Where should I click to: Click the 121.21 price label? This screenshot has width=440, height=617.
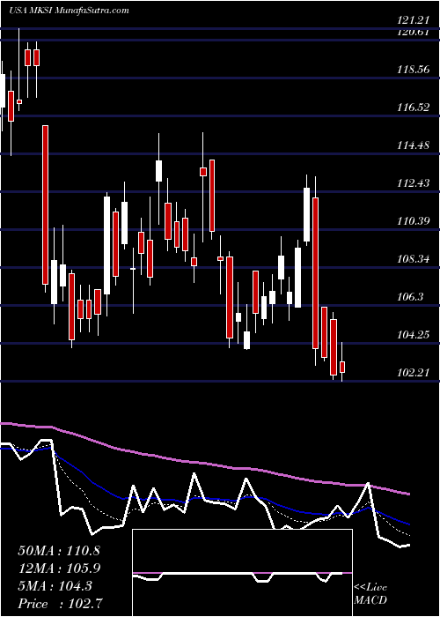pos(414,20)
